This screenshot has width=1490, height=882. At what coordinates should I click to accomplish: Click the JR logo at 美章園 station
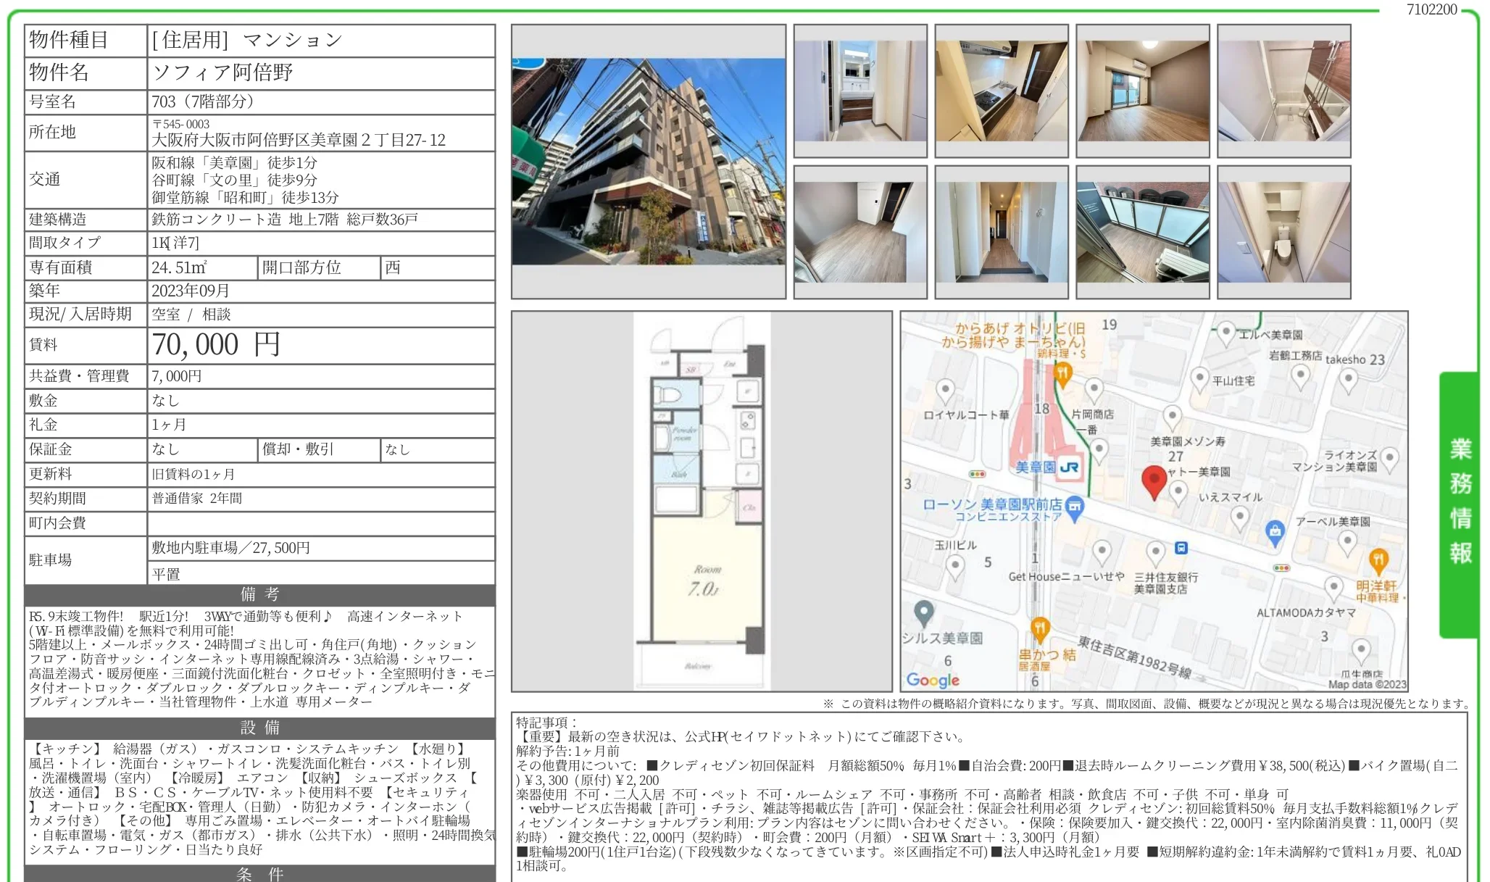point(1069,467)
